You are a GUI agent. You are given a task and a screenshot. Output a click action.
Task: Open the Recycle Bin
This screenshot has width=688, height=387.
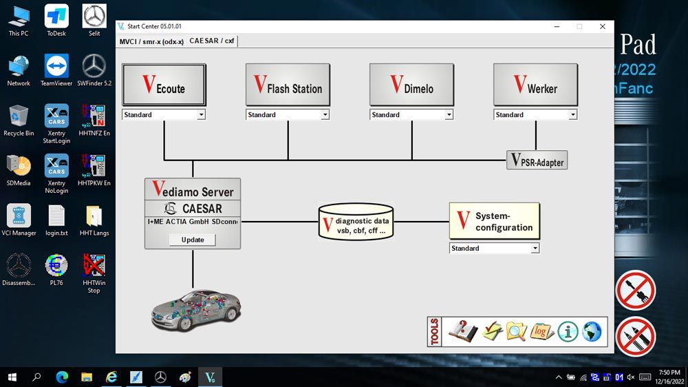pyautogui.click(x=19, y=121)
